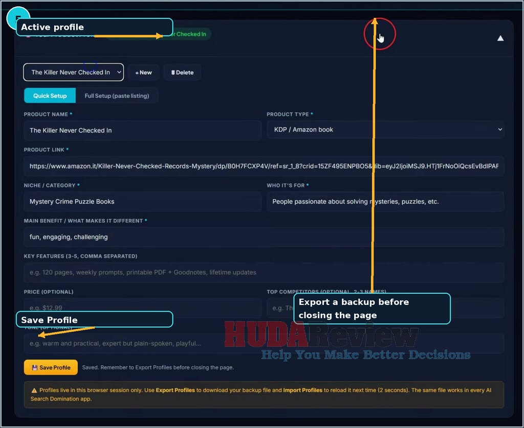Open The Killer Never Checked In profile dropdown
This screenshot has height=428, width=524.
[x=74, y=72]
